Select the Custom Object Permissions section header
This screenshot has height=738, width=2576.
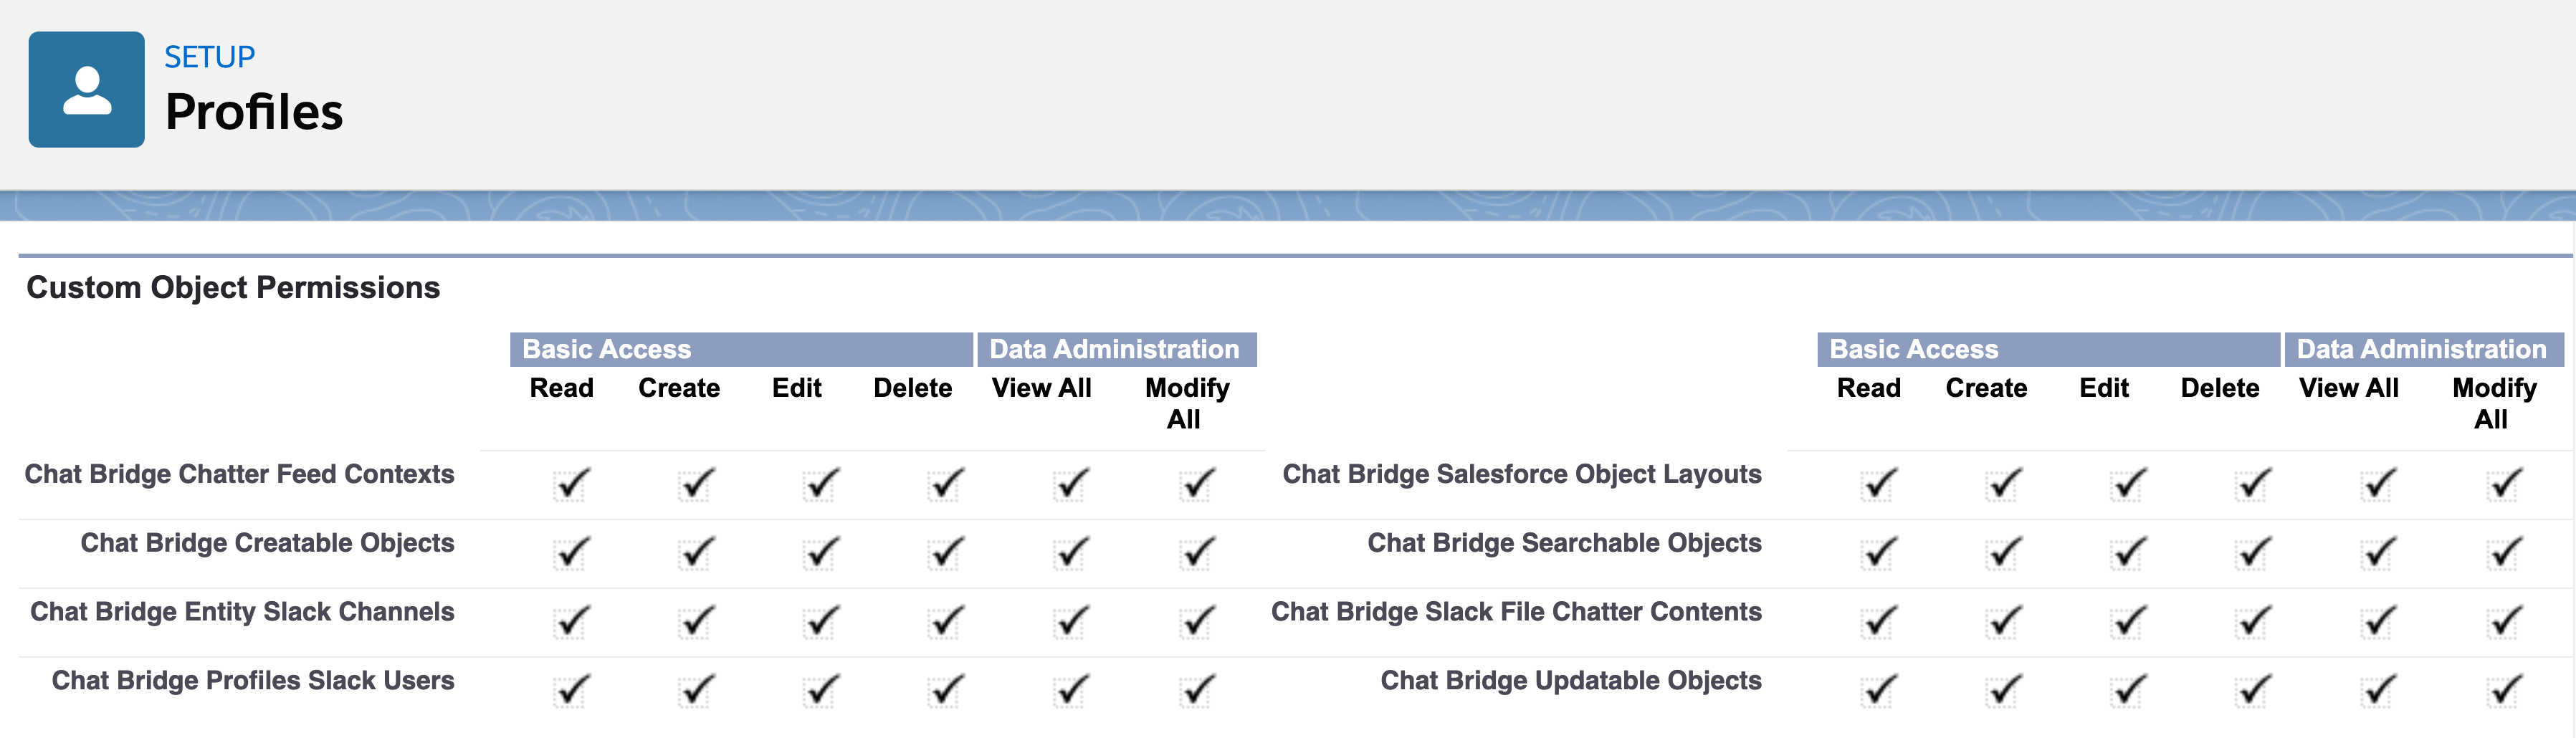235,288
